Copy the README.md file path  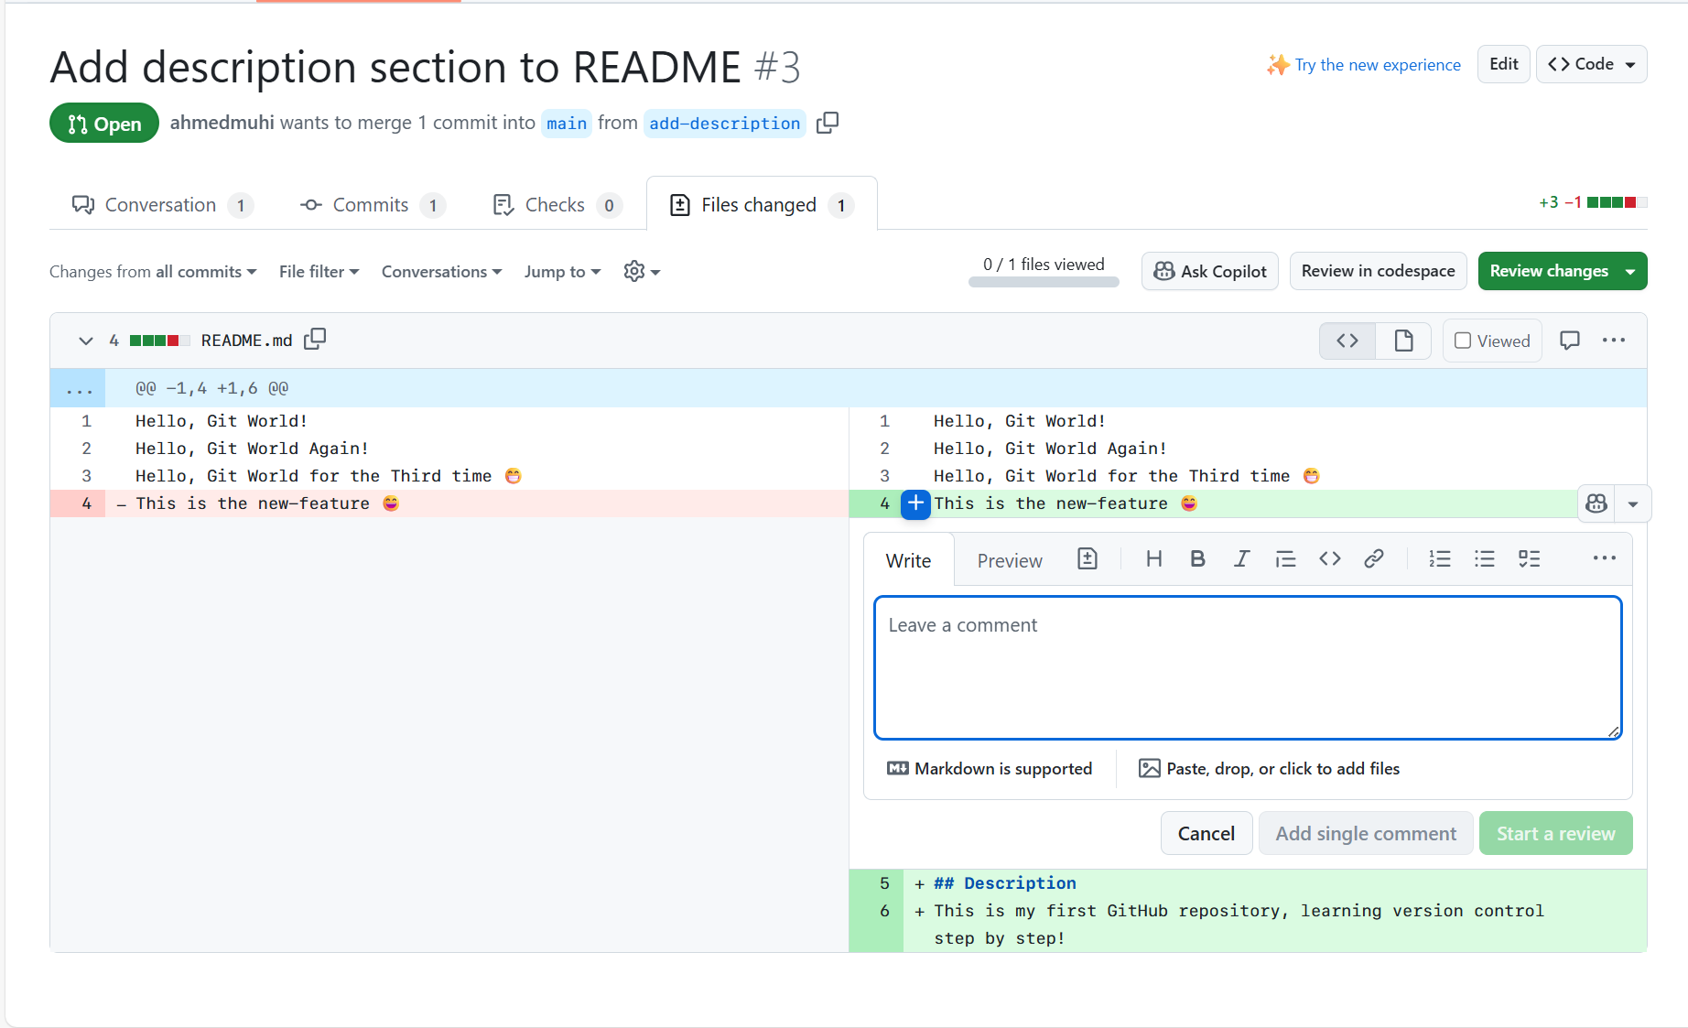(x=315, y=340)
